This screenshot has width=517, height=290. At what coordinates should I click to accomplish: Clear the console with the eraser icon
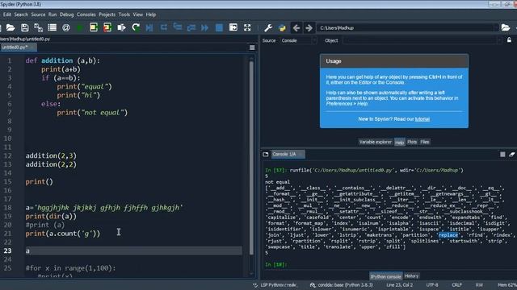511,154
